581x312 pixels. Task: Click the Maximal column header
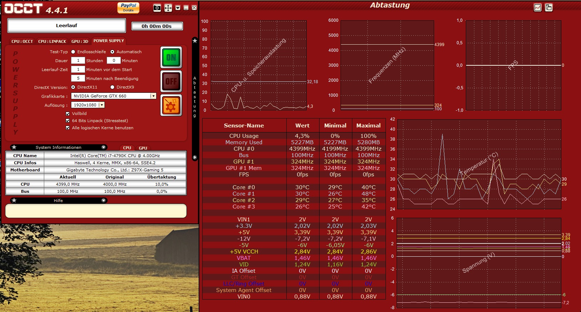368,126
